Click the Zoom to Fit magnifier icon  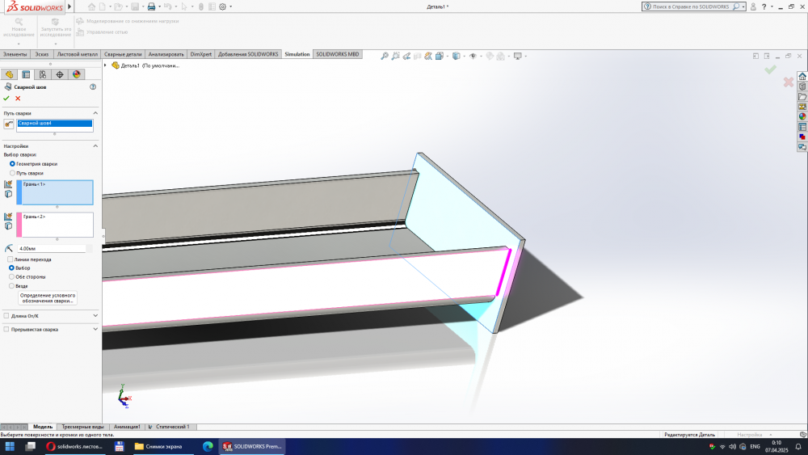click(385, 56)
